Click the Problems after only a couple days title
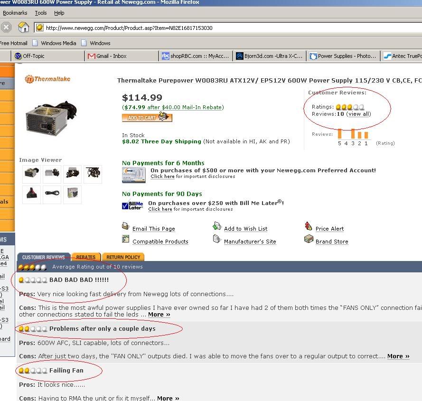Screen dimensions: 422x401 point(103,328)
